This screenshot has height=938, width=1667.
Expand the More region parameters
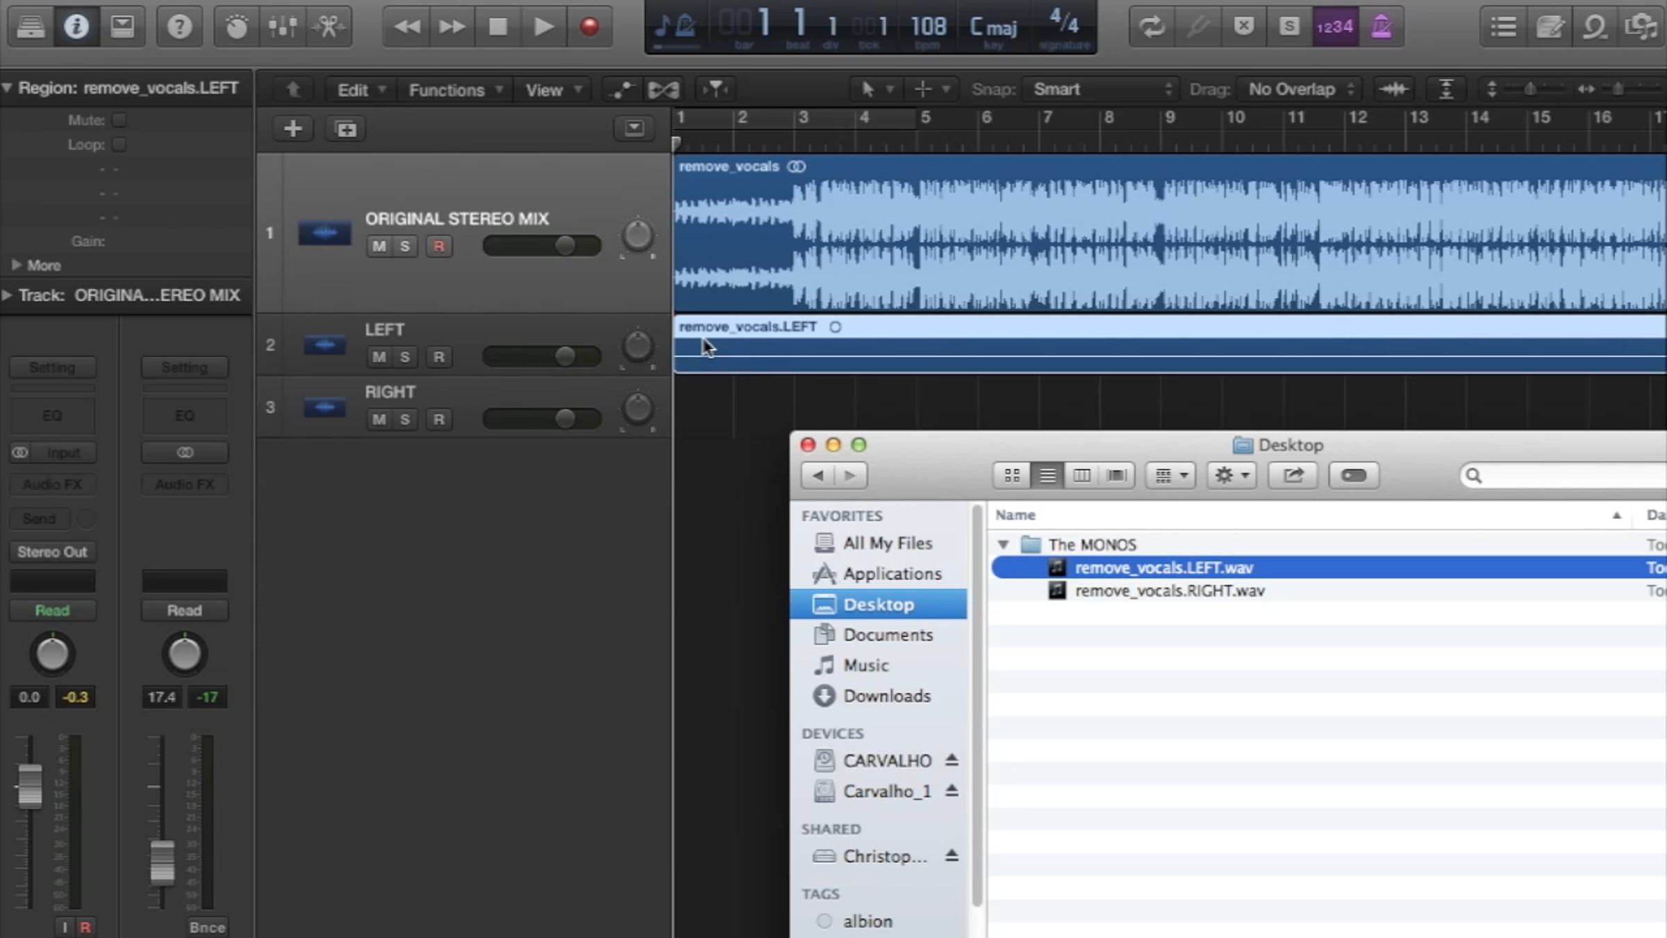[x=17, y=265]
